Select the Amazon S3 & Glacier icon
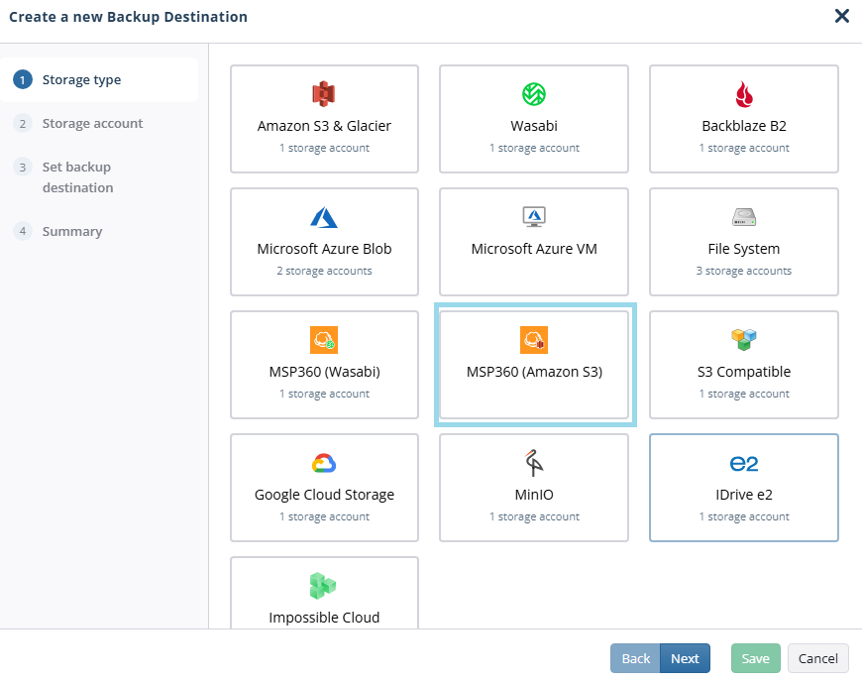The height and width of the screenshot is (683, 862). (x=324, y=94)
